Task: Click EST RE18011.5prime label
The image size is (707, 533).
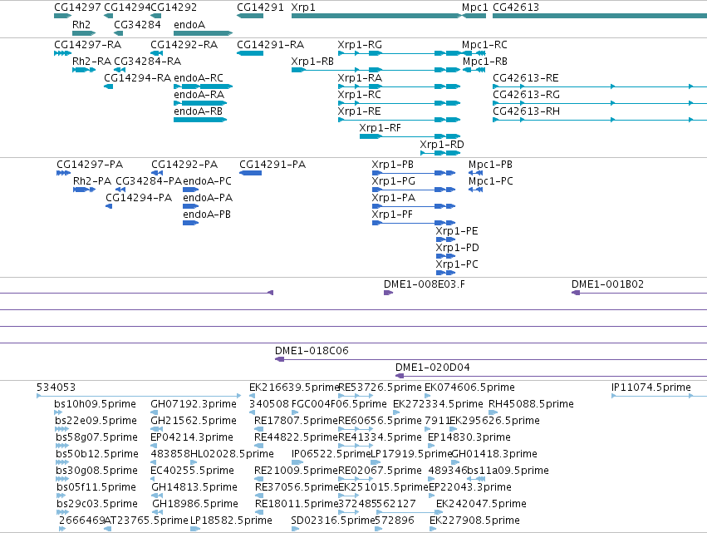Action: 297,504
